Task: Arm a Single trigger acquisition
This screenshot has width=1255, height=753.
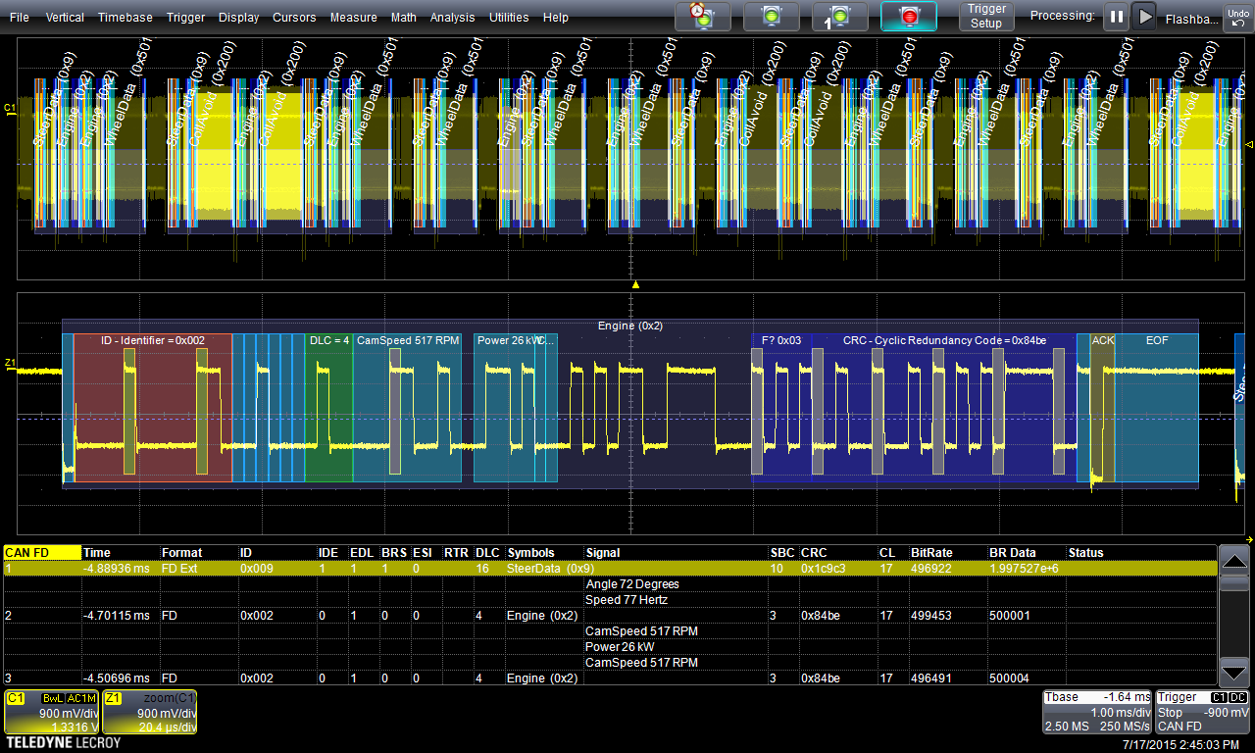Action: tap(839, 17)
